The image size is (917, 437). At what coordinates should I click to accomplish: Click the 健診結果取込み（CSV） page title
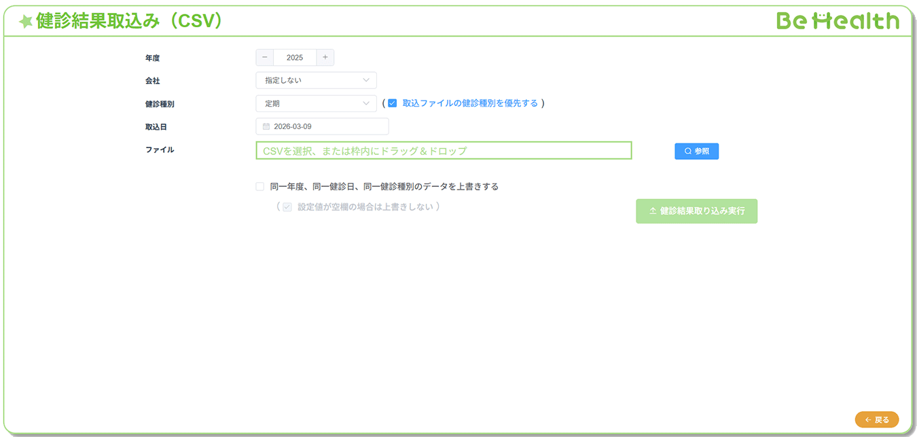129,21
